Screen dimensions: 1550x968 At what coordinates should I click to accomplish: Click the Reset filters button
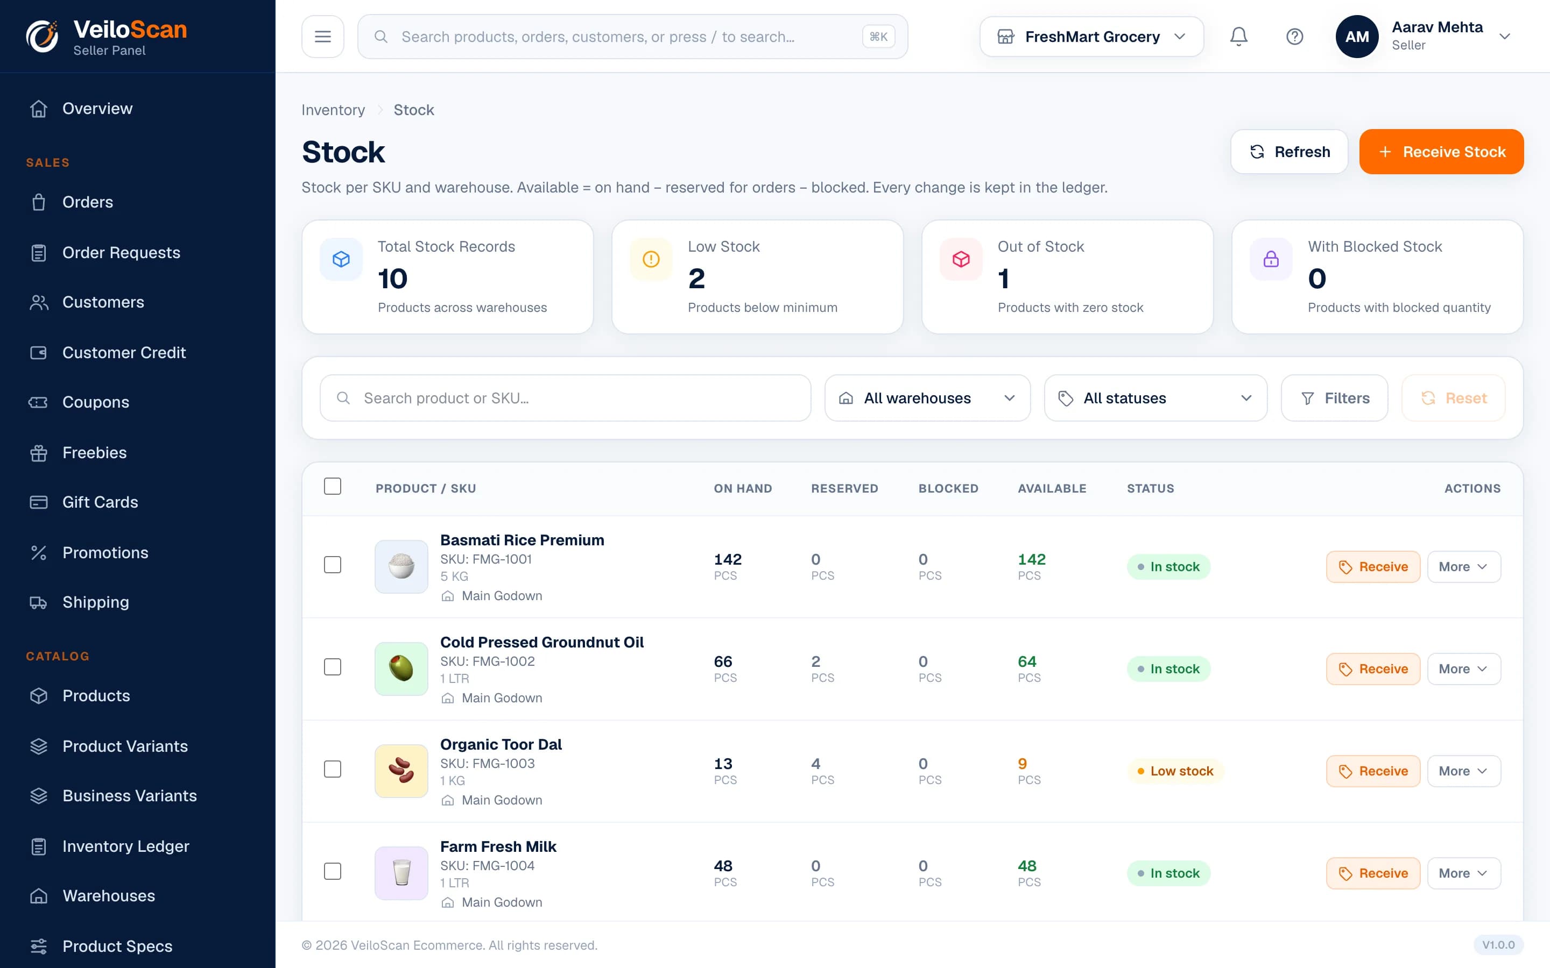[x=1453, y=398]
